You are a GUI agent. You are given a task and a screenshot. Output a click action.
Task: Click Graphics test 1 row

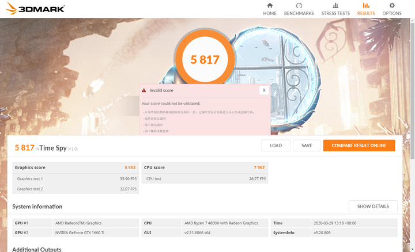click(x=76, y=179)
